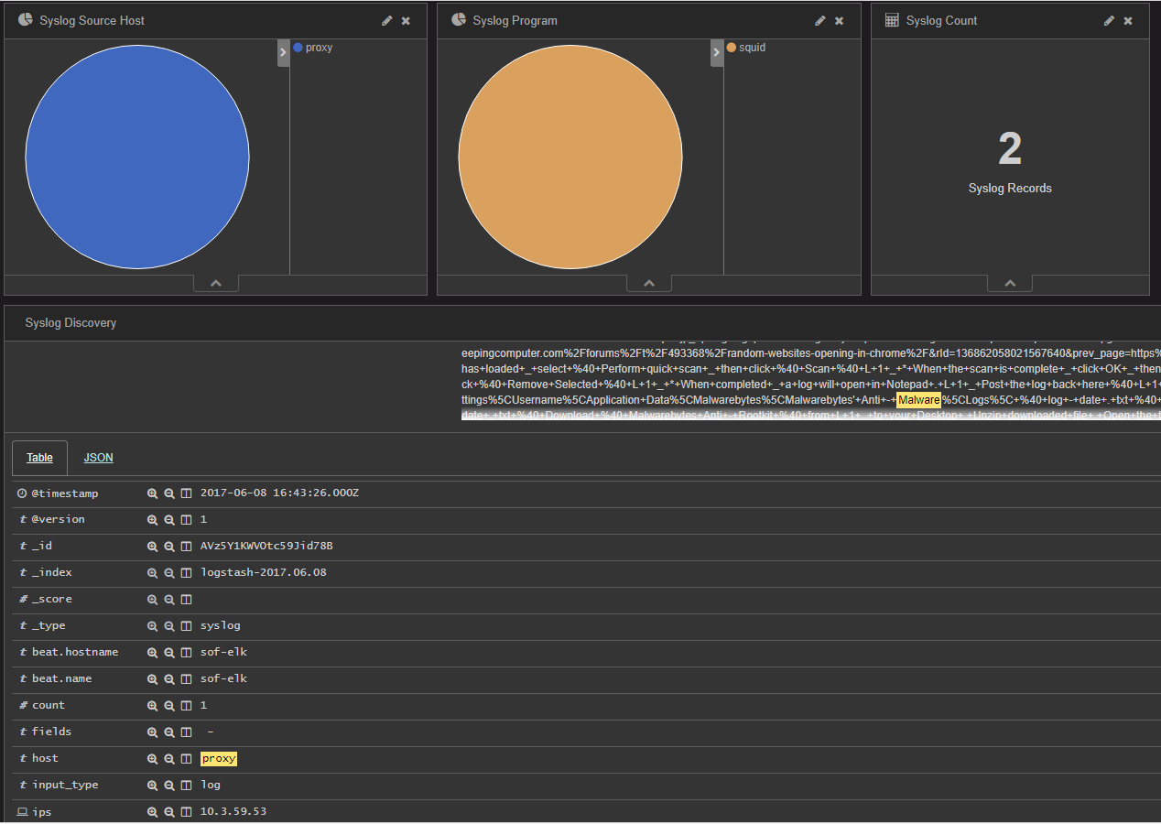
Task: Click the highlighted Malware term in log
Action: pyautogui.click(x=918, y=400)
